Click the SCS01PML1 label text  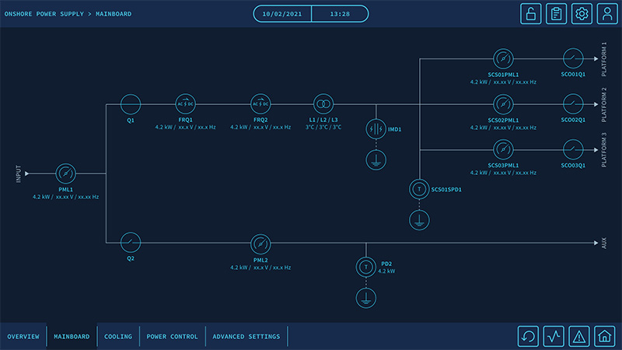click(x=503, y=75)
